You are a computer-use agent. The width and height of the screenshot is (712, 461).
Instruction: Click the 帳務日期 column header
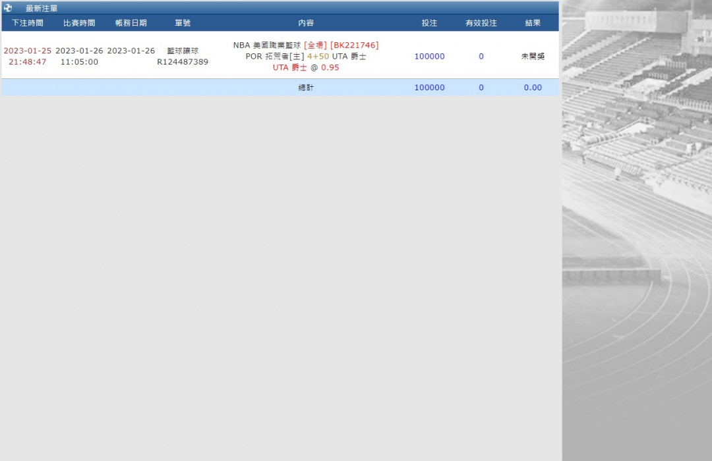click(131, 22)
